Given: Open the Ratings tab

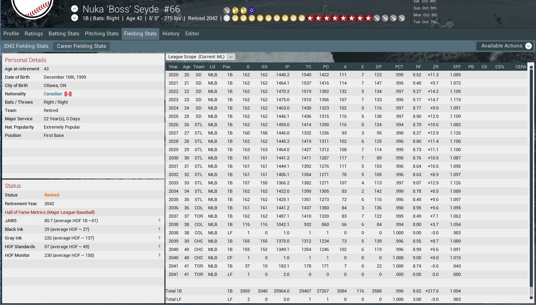Looking at the screenshot, I should (x=34, y=34).
